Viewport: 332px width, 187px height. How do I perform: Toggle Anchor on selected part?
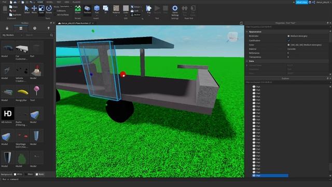click(135, 15)
